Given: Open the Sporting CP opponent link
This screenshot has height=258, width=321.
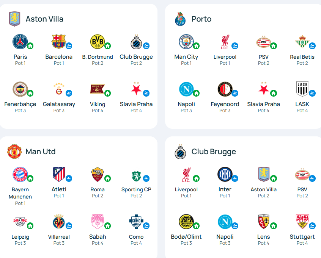Looking at the screenshot, I should [x=136, y=189].
